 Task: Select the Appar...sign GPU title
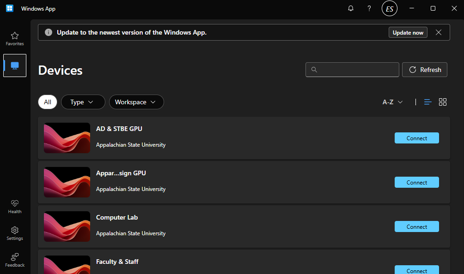[121, 173]
